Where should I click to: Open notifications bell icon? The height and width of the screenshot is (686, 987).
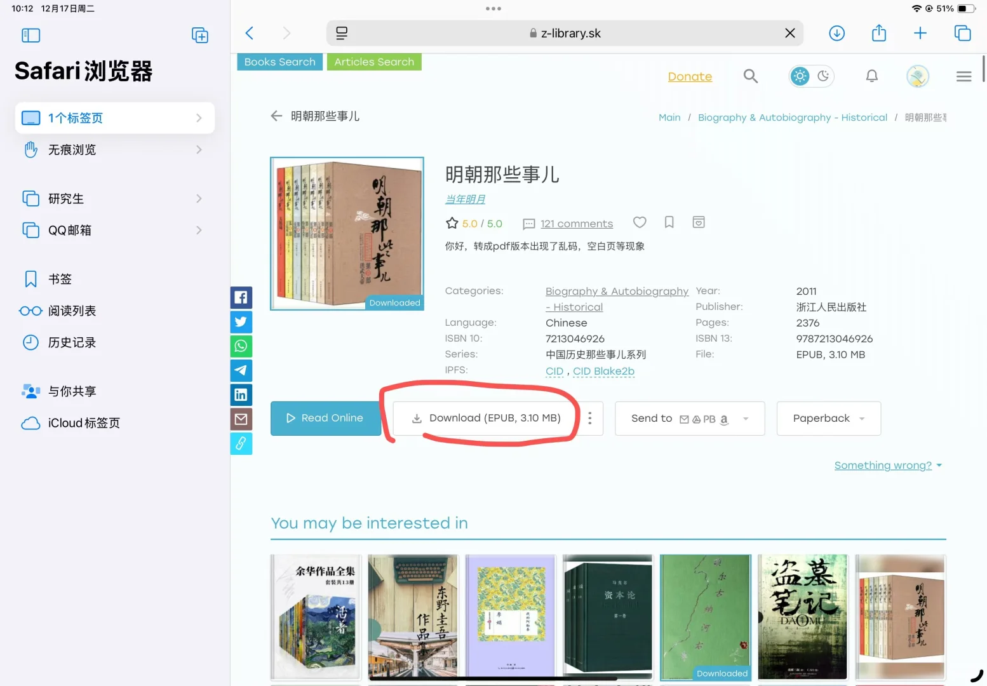click(x=871, y=76)
